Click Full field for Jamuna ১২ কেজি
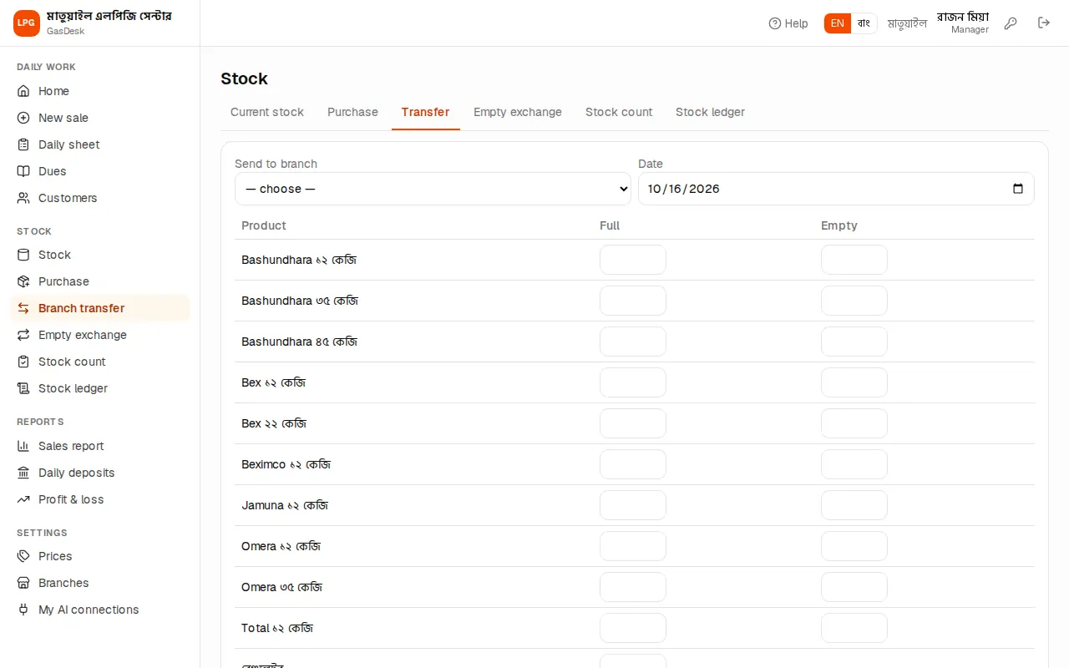The image size is (1069, 668). 633,505
